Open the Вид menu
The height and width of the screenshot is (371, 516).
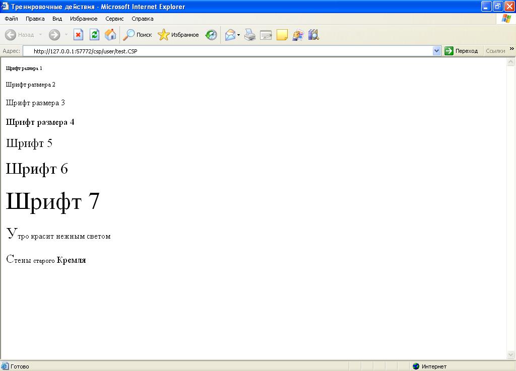coord(57,19)
